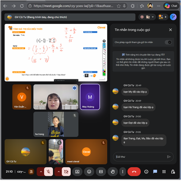The height and width of the screenshot is (181, 181).
Task: Click the presenter banner 'GV Cô Tư'
Action: point(70,17)
